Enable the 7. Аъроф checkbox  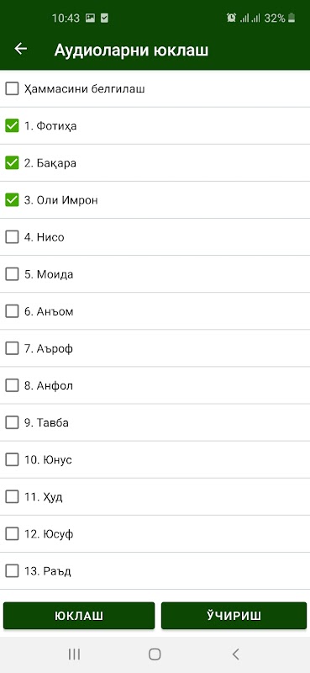click(12, 348)
